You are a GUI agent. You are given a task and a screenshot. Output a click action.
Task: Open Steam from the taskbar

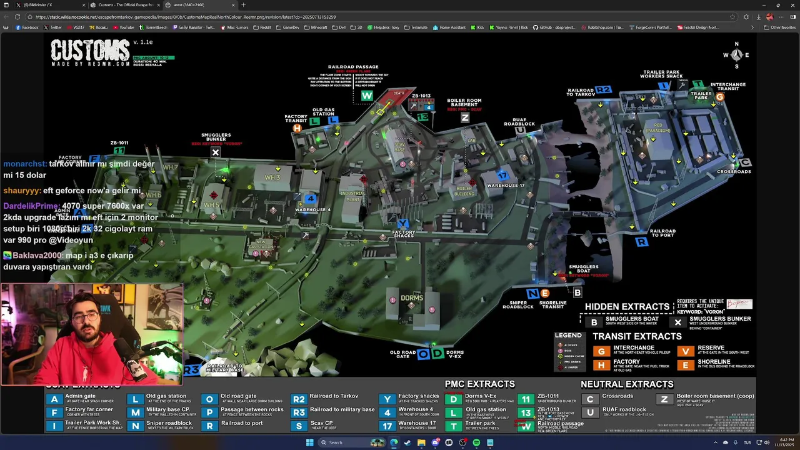pos(407,442)
